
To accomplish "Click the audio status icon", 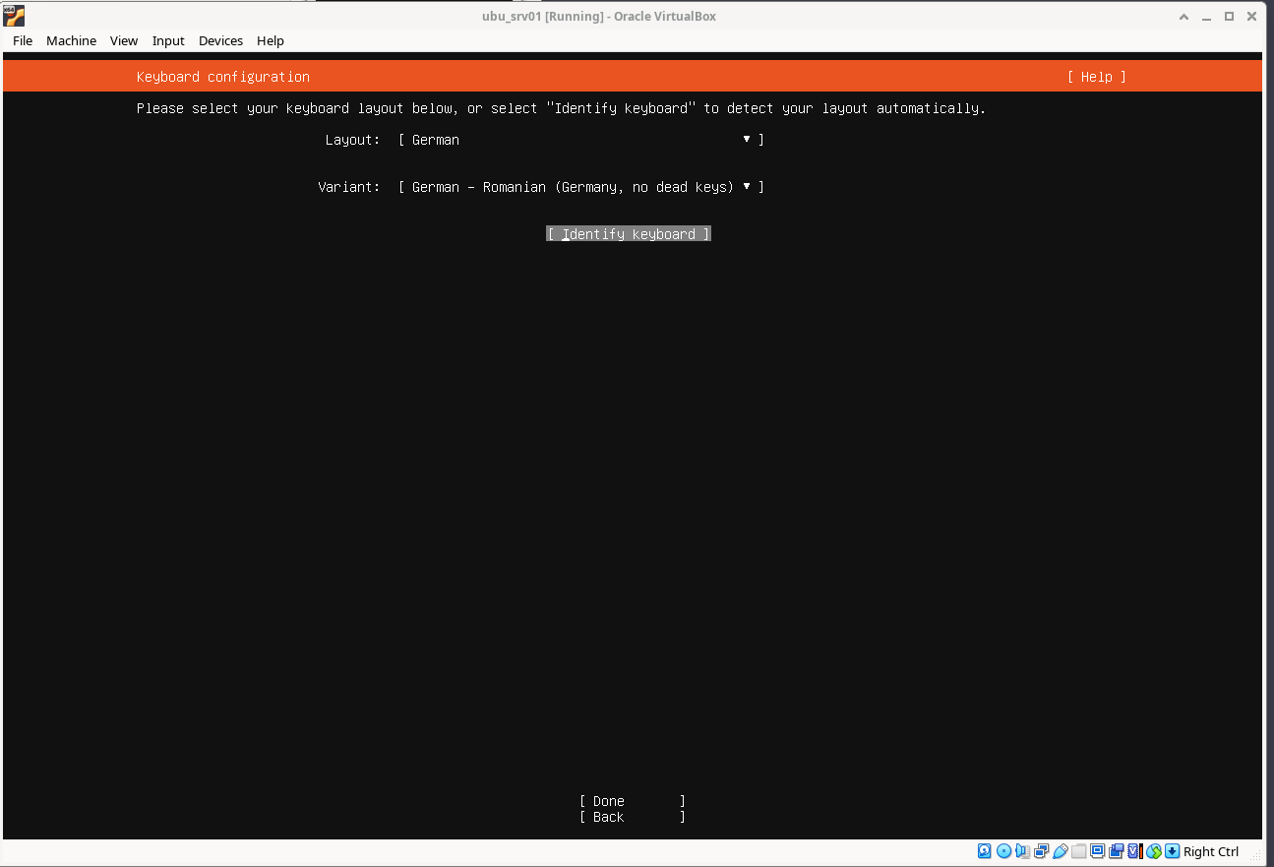I will (1022, 851).
